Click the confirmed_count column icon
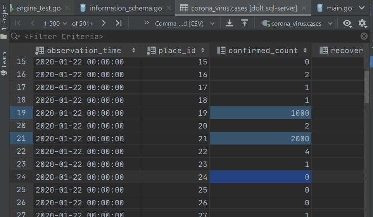Image resolution: width=373 pixels, height=217 pixels. [x=221, y=50]
